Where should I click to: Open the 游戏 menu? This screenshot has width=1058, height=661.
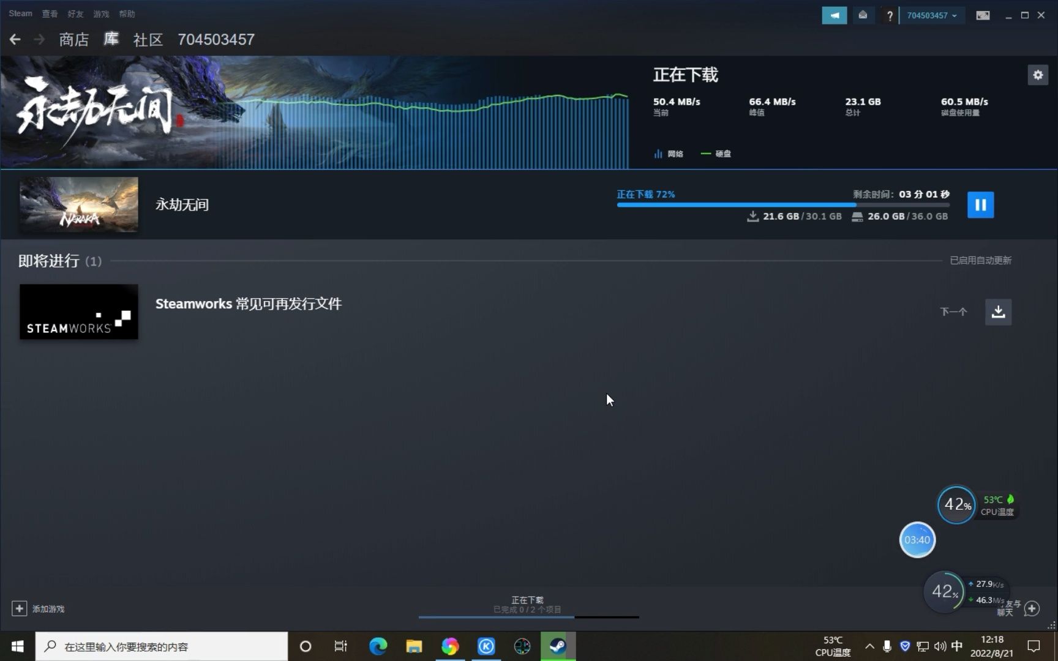pyautogui.click(x=101, y=13)
